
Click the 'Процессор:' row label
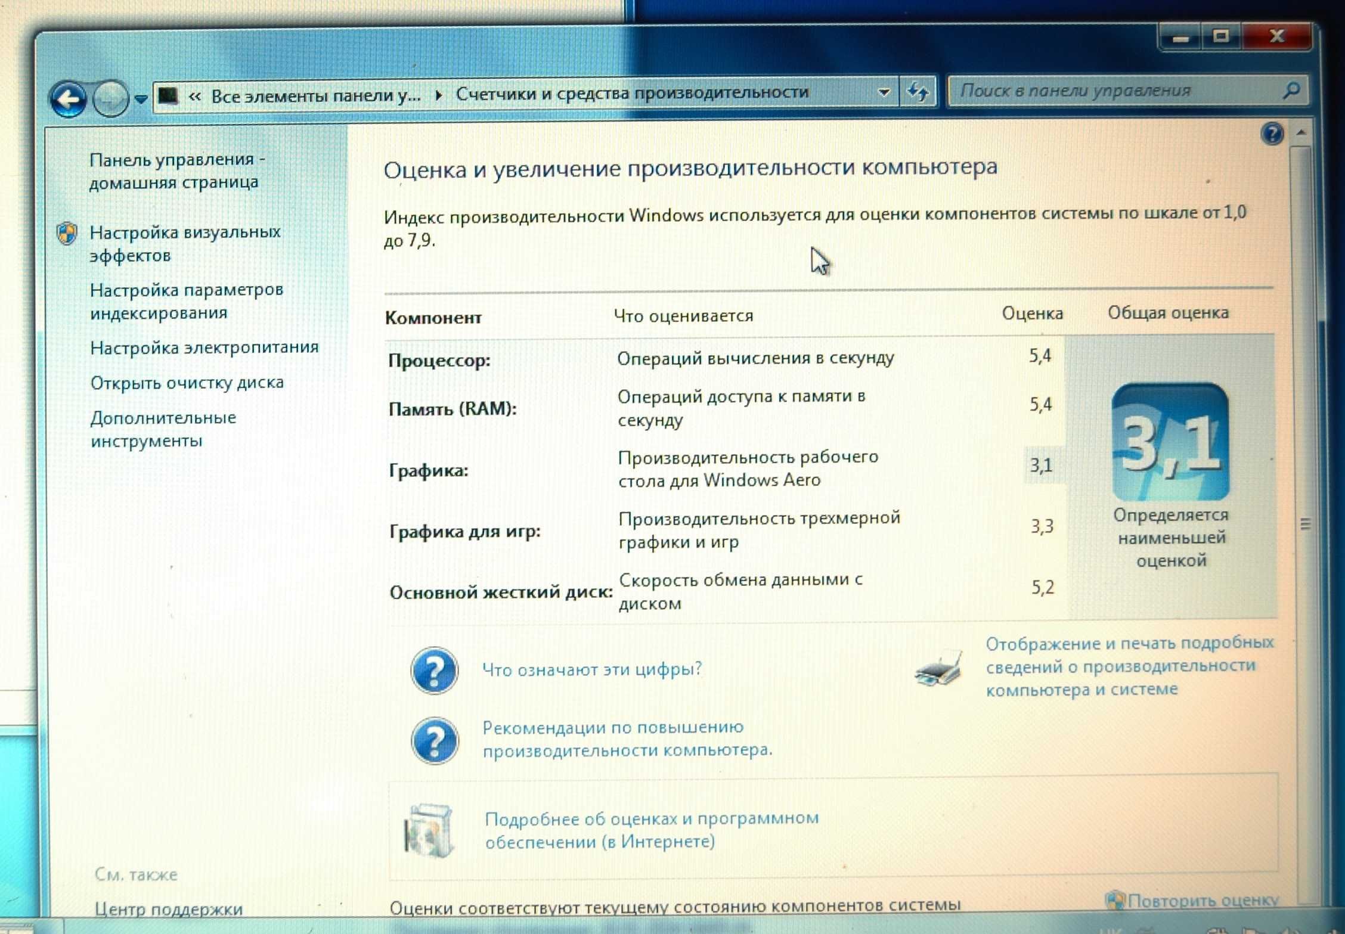pyautogui.click(x=439, y=361)
